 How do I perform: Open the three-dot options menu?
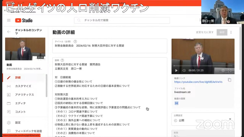point(231,32)
